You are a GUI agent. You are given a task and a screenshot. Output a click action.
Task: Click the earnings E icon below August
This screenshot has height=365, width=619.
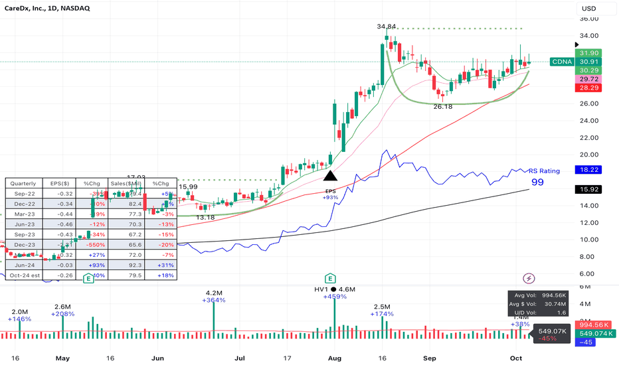pos(330,279)
